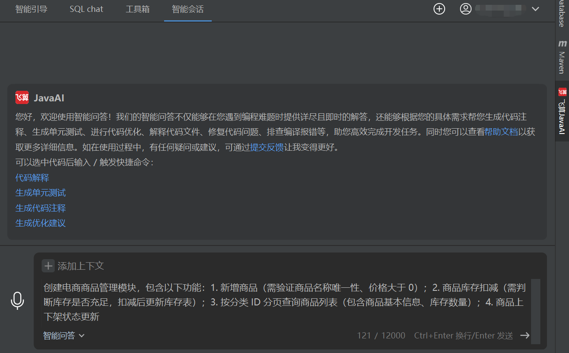Viewport: 569px width, 353px height.
Task: Open the Database tool window
Action: (562, 11)
